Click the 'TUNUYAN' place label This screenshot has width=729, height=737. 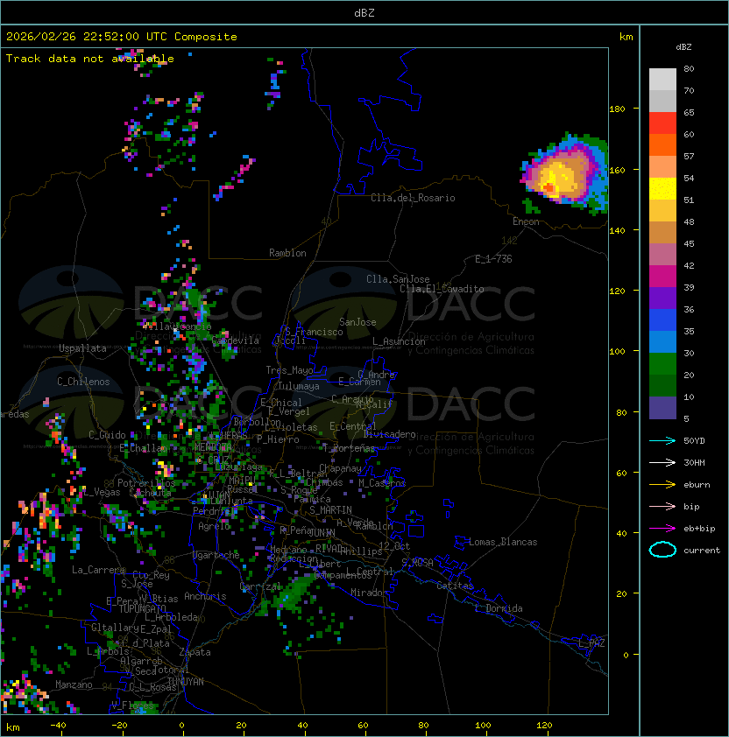(x=186, y=682)
